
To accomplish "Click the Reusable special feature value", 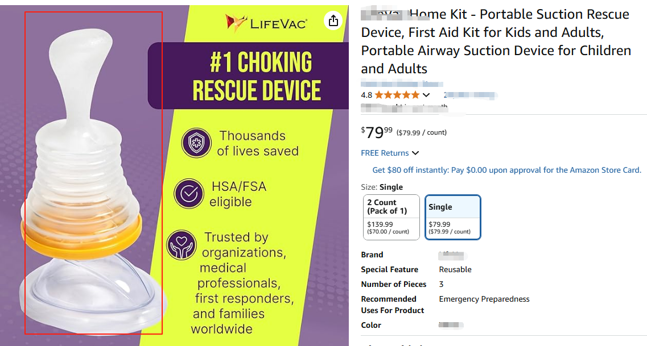I will coord(455,269).
